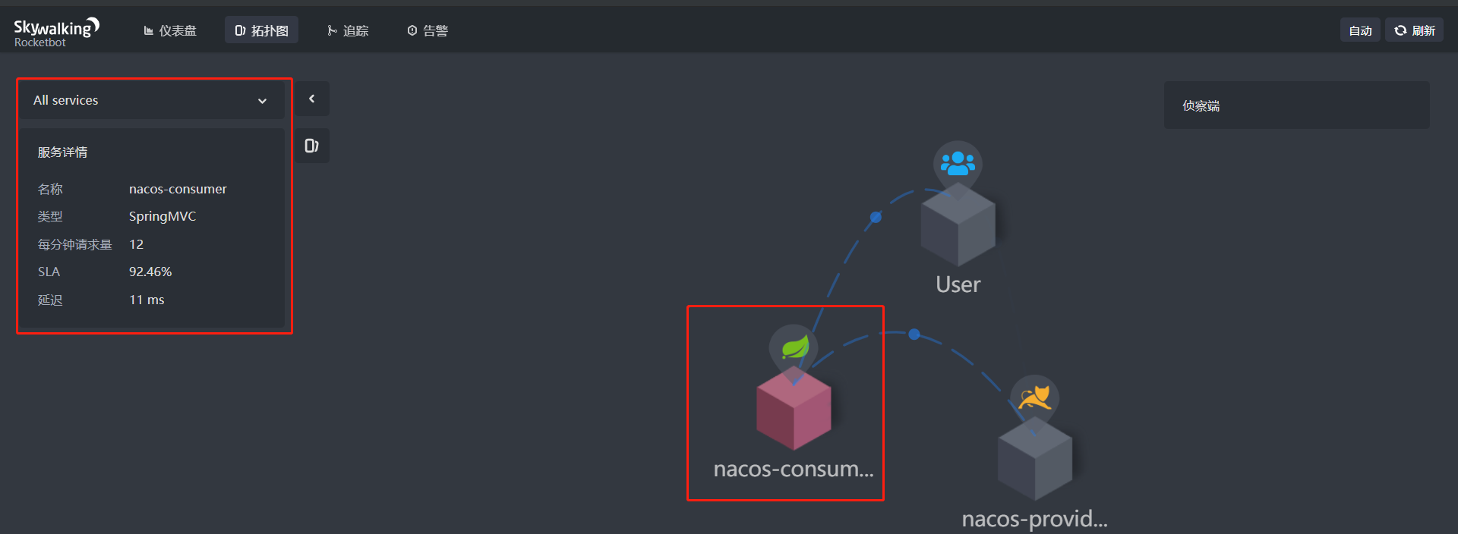Screen dimensions: 1458x534
Task: Click the nacos-consumer name value
Action: tap(178, 189)
